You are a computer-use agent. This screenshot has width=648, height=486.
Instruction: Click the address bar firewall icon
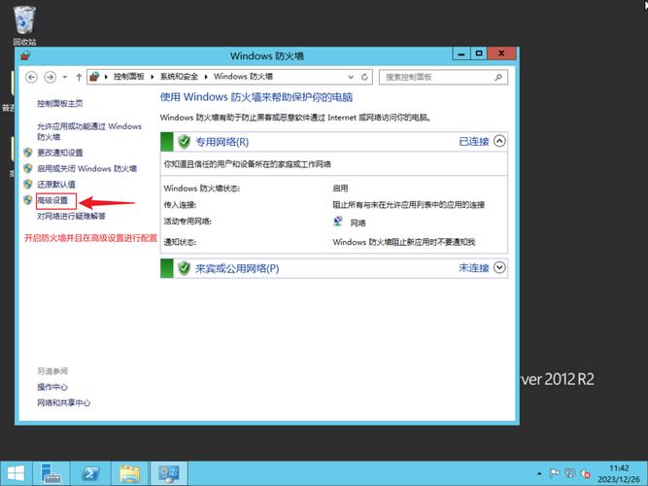[x=94, y=77]
